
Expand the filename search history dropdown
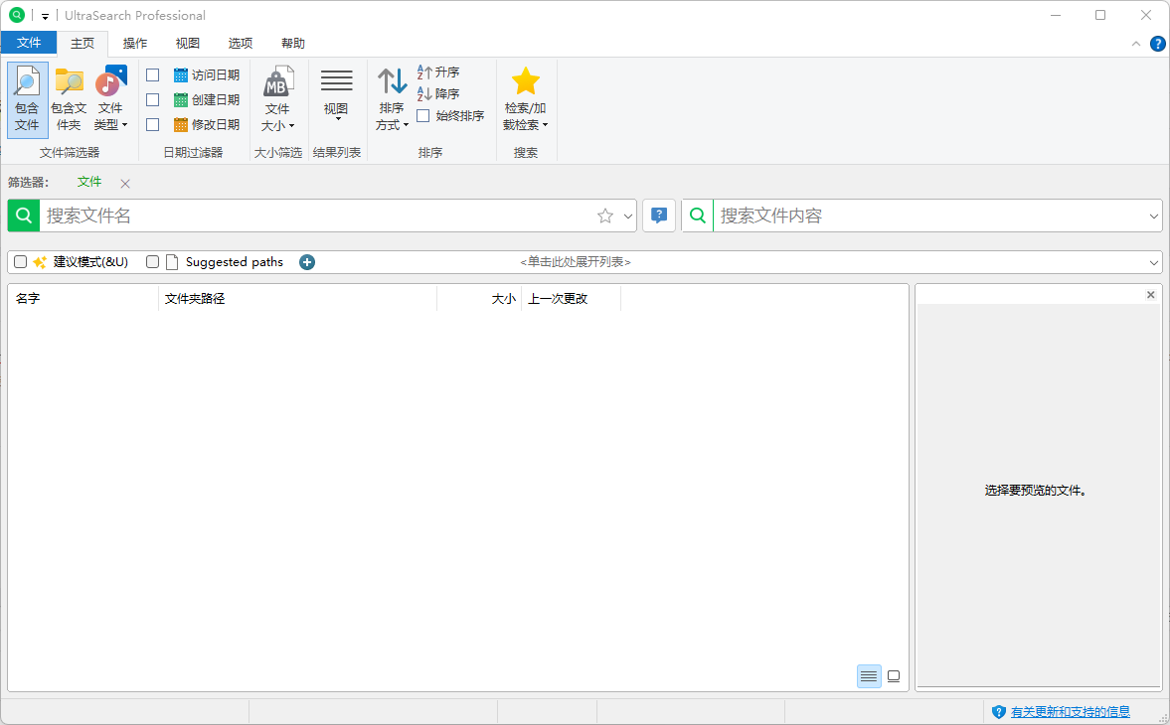pos(627,216)
